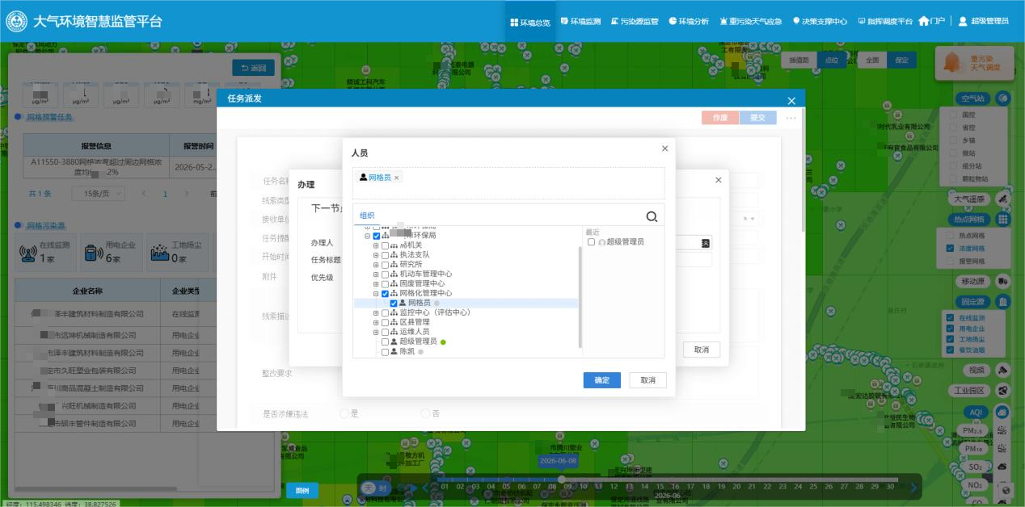Click the 工业园区 icon
This screenshot has height=507, width=1025.
1003,390
